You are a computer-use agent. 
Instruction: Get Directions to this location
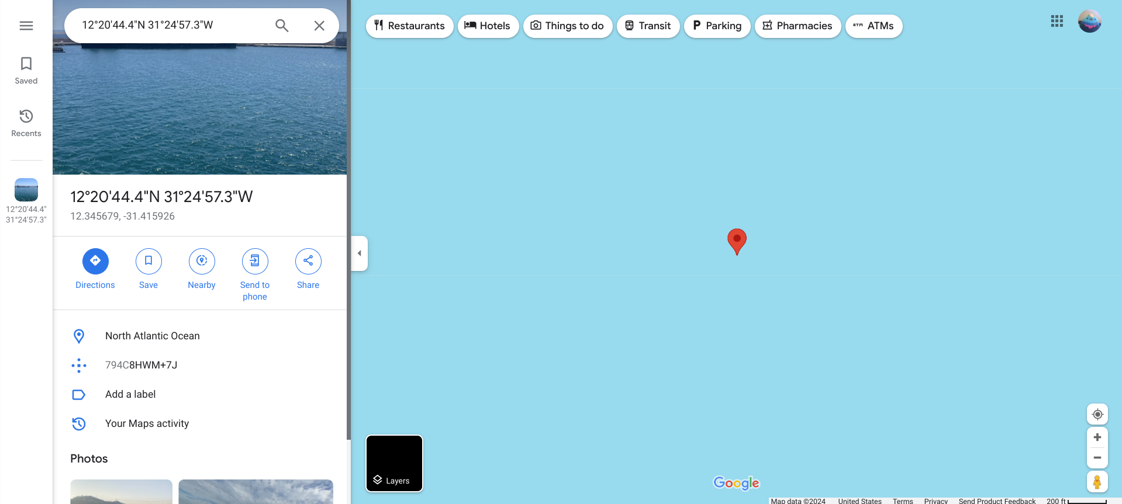(x=95, y=269)
